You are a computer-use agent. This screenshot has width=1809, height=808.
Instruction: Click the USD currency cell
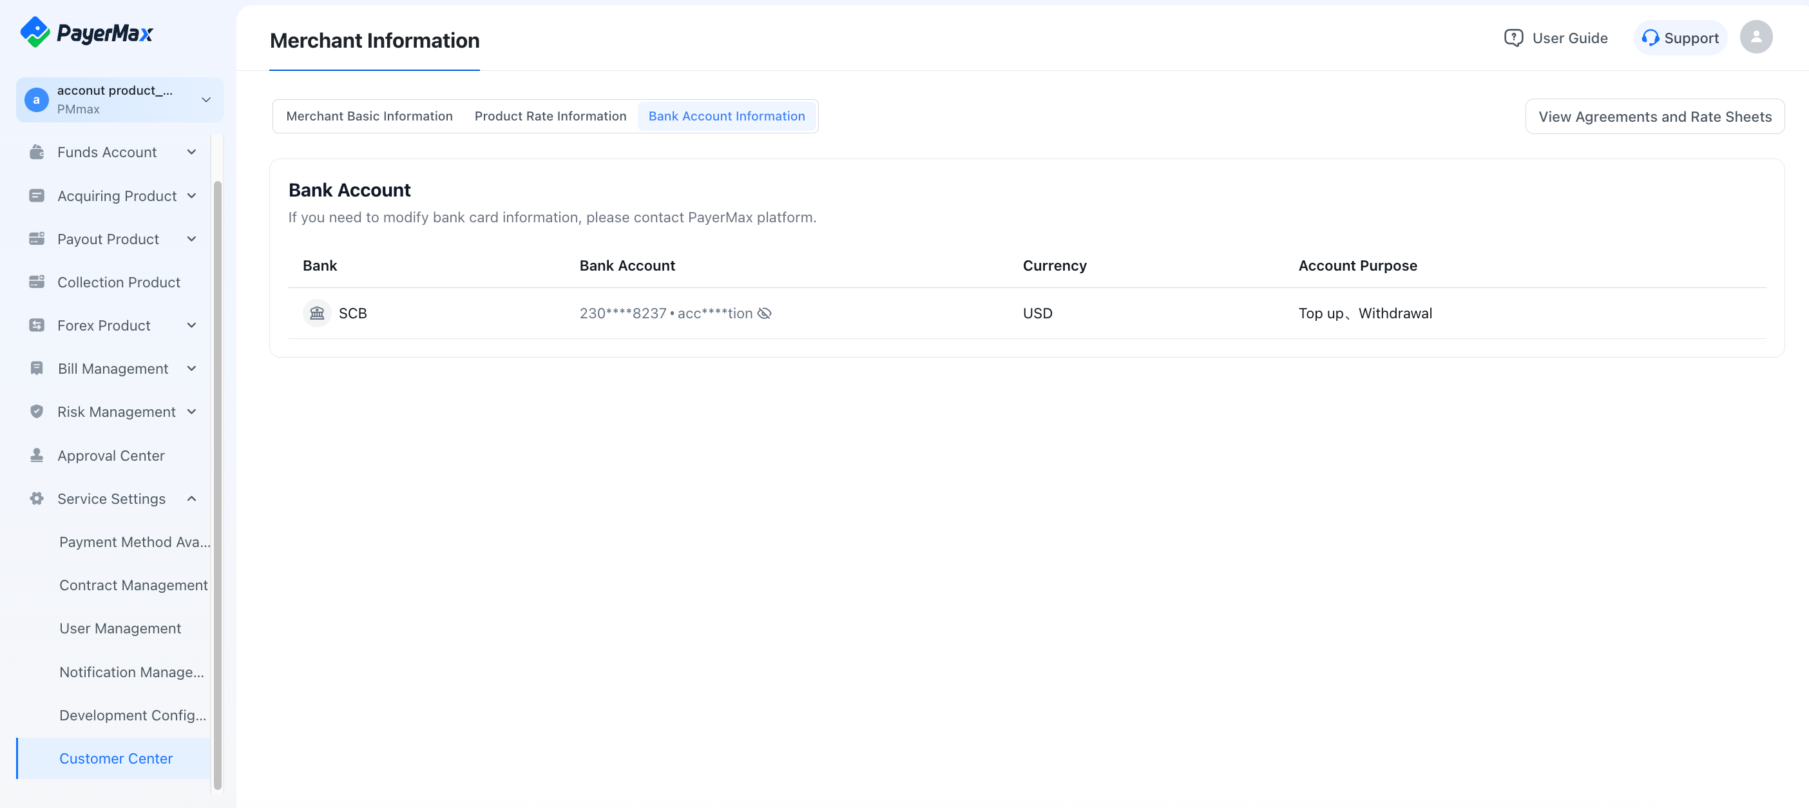[1037, 313]
